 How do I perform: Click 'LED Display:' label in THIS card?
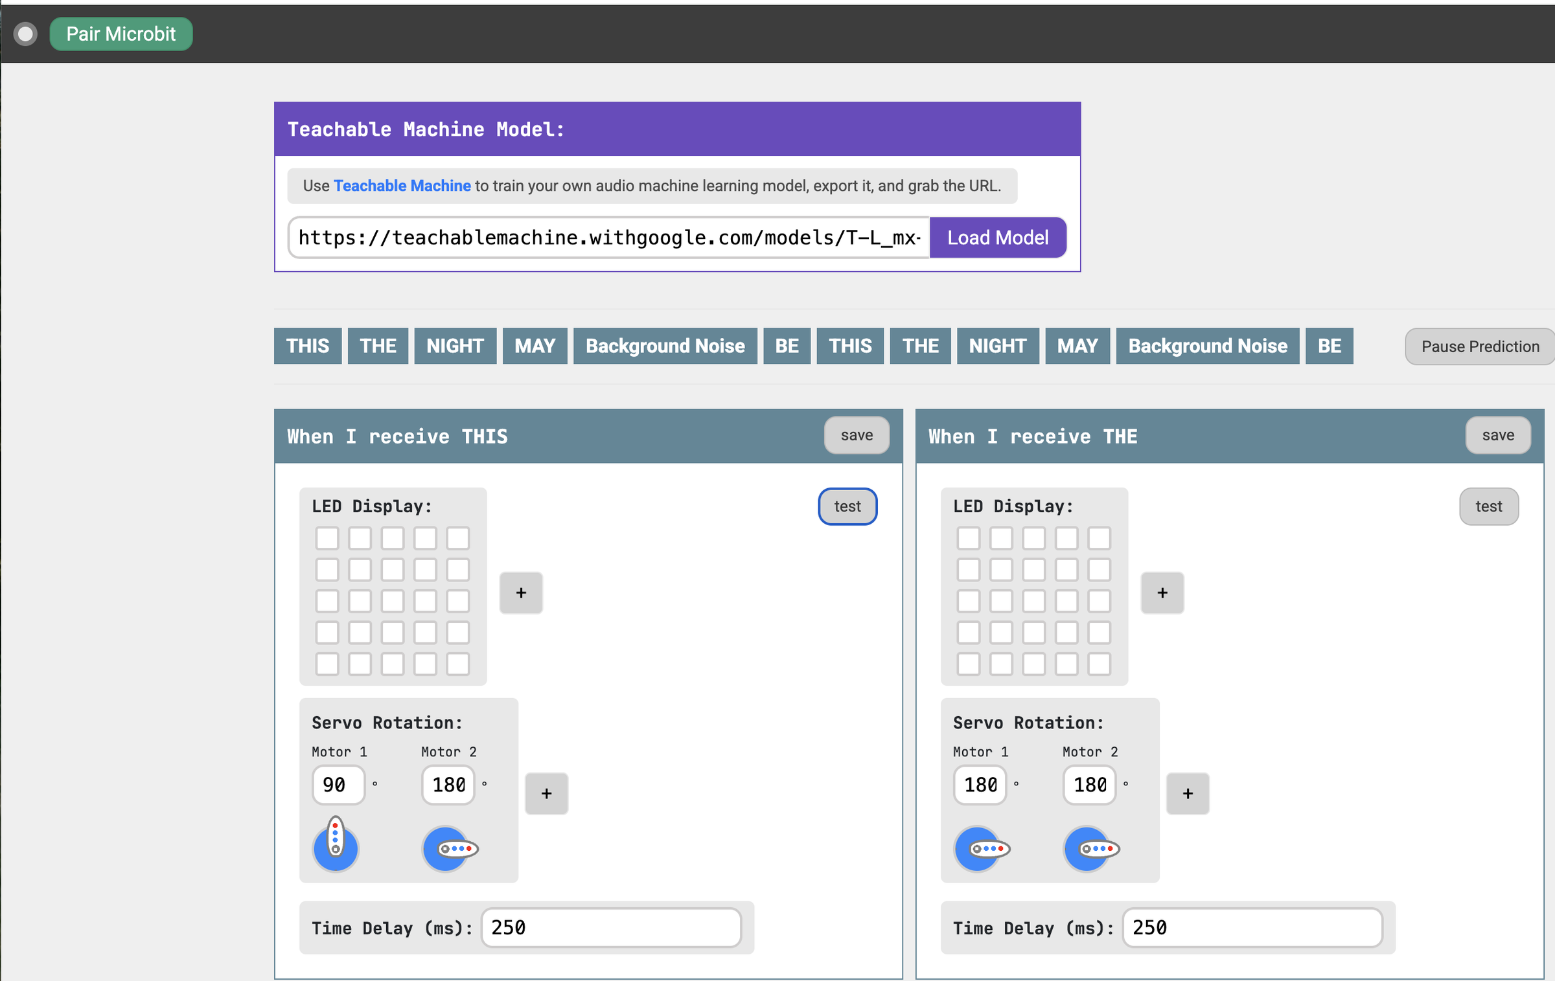(372, 506)
